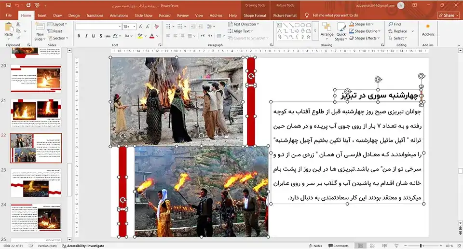Viewport: 463px width, 249px height.
Task: Select the text box shape in the gallery
Action: click(x=279, y=26)
